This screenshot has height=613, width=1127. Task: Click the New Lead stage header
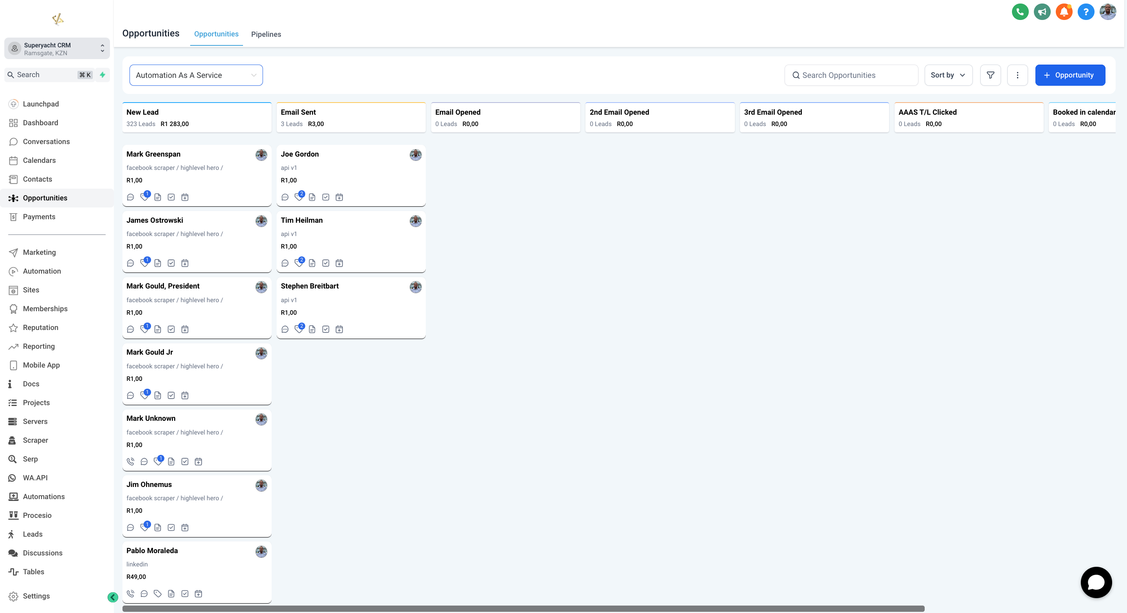[x=197, y=118]
